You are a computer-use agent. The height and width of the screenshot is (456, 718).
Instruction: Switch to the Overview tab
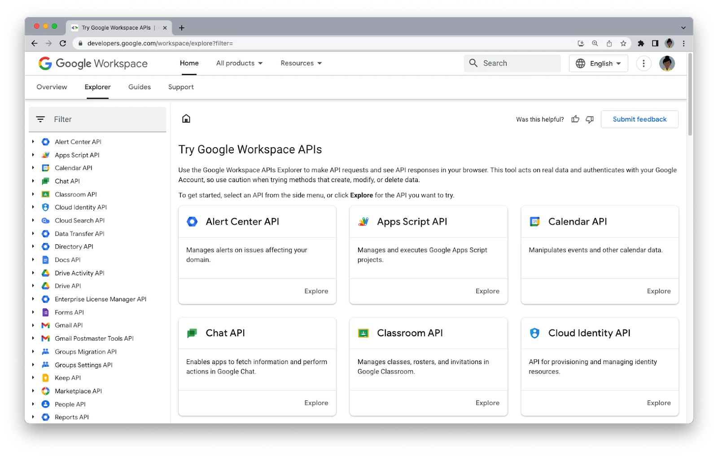pos(52,87)
